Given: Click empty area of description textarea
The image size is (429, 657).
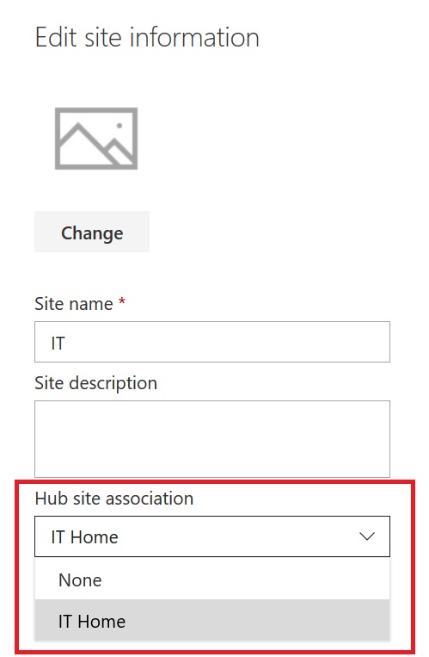Looking at the screenshot, I should click(212, 439).
